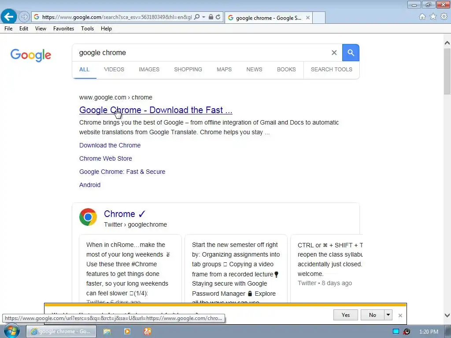Clear the search query with the X

point(334,53)
